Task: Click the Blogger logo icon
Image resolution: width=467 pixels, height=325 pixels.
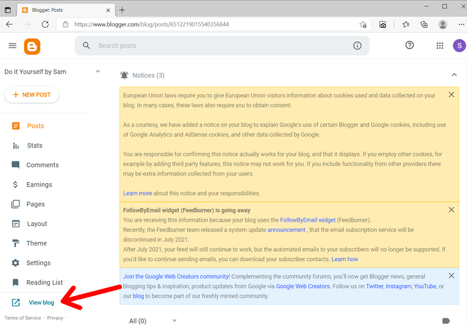Action: coord(32,46)
